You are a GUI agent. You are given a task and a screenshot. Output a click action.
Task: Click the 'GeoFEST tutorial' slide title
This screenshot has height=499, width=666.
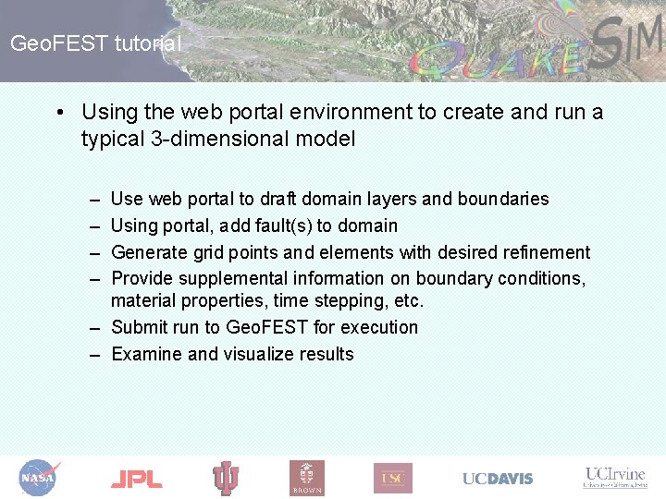95,43
